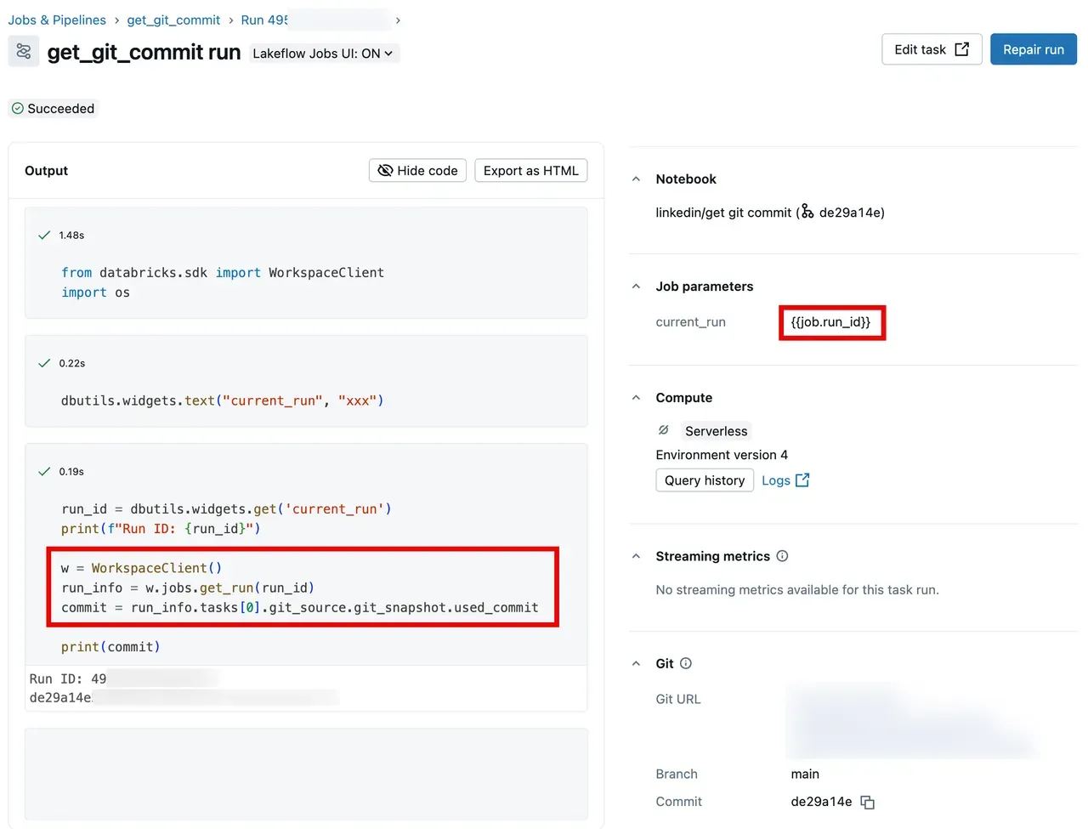Collapse the Compute section
The image size is (1088, 829).
click(636, 398)
